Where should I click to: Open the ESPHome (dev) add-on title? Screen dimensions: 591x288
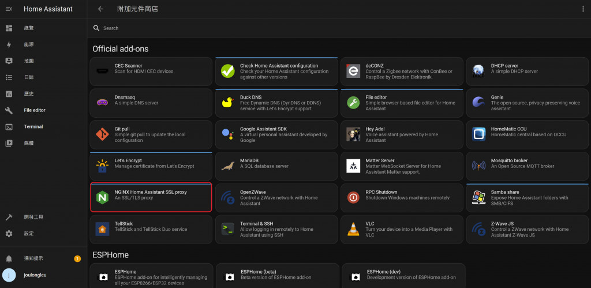(384, 272)
